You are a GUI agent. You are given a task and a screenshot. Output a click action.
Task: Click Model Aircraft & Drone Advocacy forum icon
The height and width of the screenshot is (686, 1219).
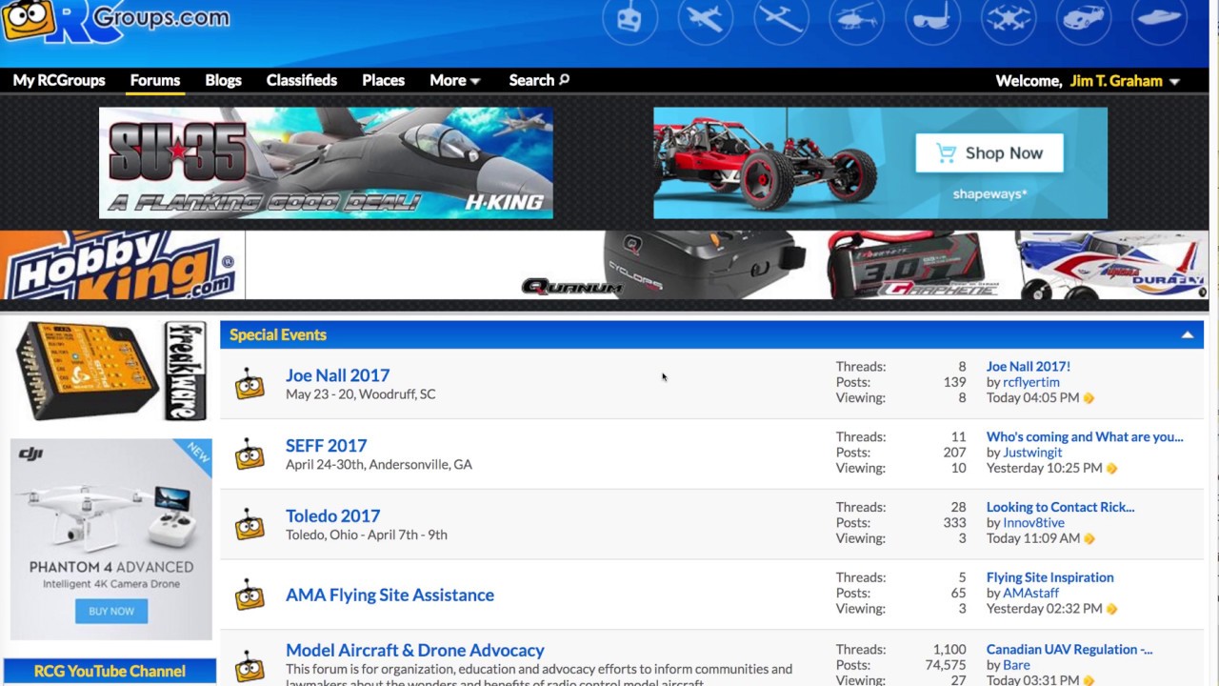pyautogui.click(x=250, y=667)
